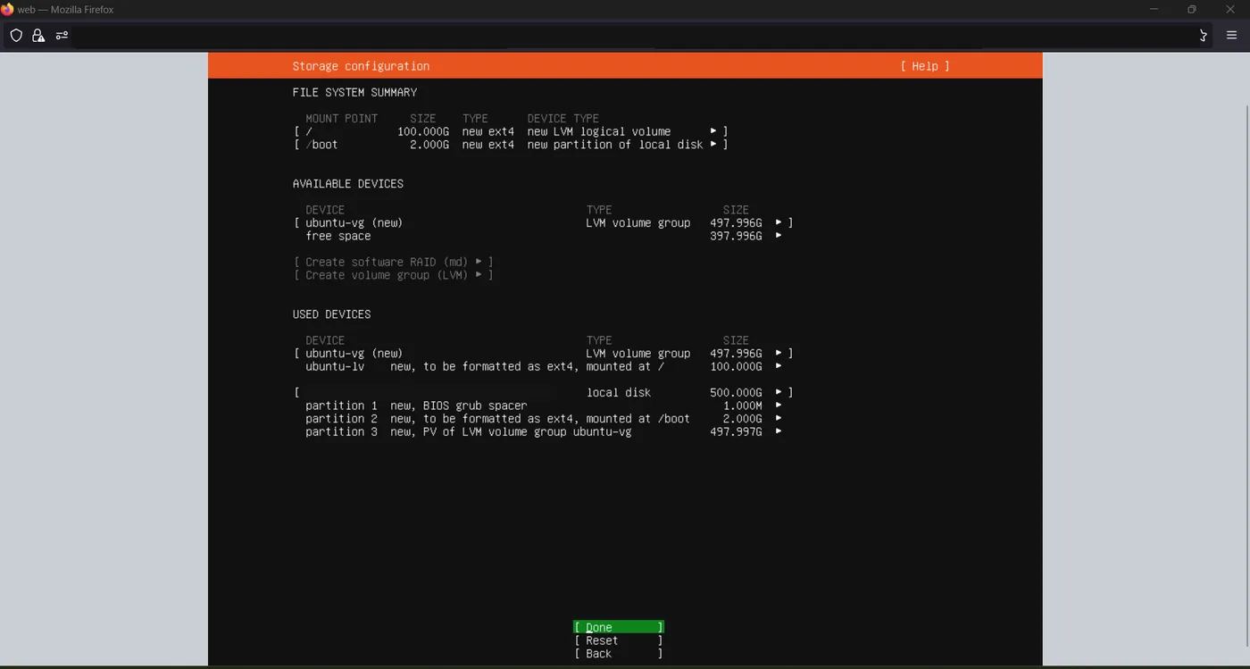
Task: Open arrow for partition 2 mounted at /boot
Action: 779,419
